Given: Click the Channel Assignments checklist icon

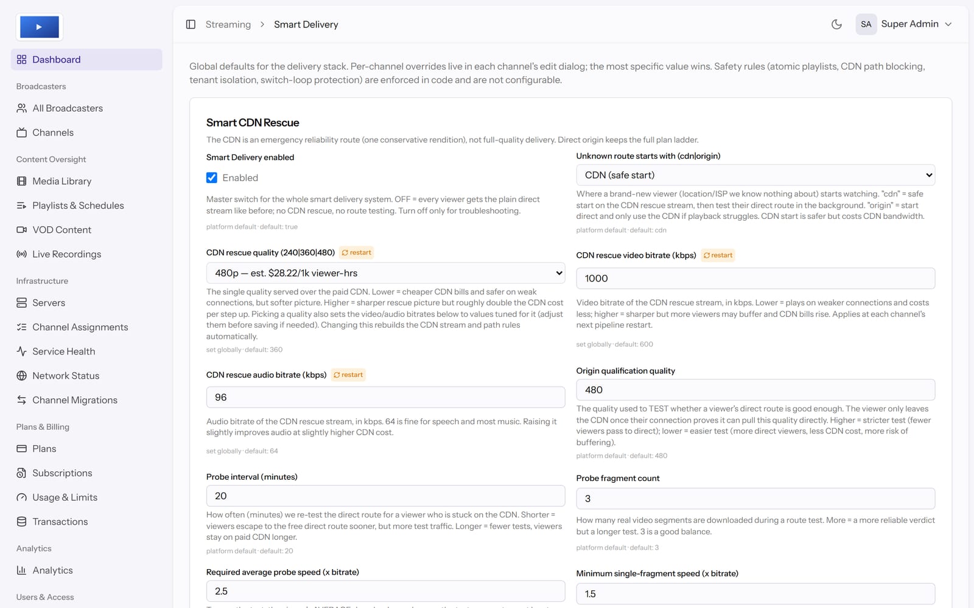Looking at the screenshot, I should click(22, 327).
